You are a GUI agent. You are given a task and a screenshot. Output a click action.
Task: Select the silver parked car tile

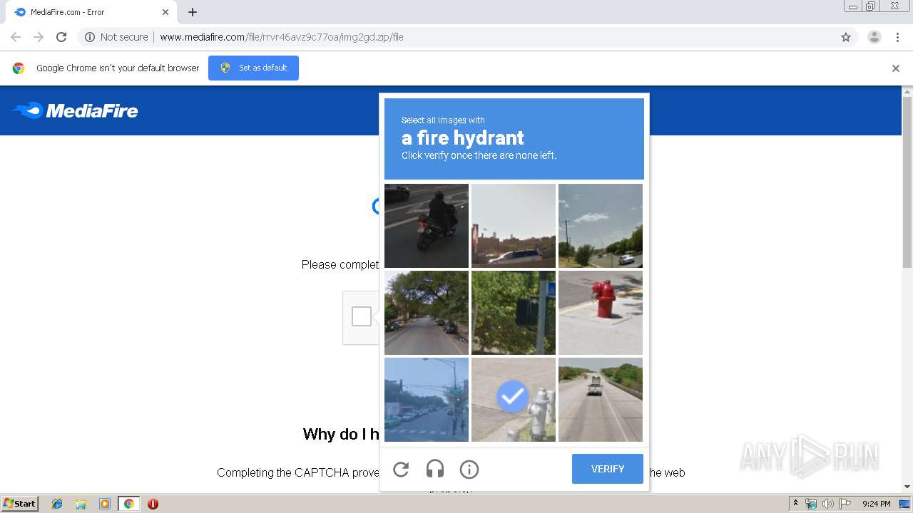(514, 226)
